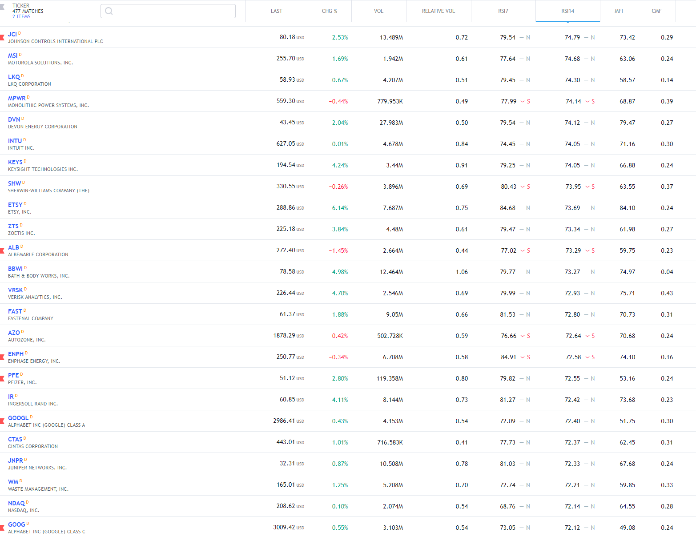
Task: Open the '2 ITEMS' link under Ticker
Action: pyautogui.click(x=21, y=16)
